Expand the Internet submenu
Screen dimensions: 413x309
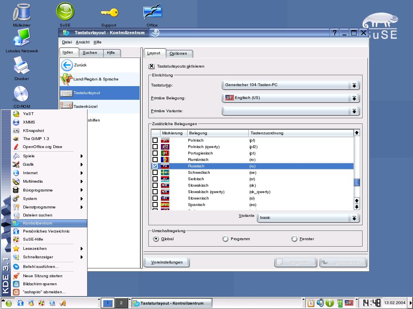click(x=49, y=173)
